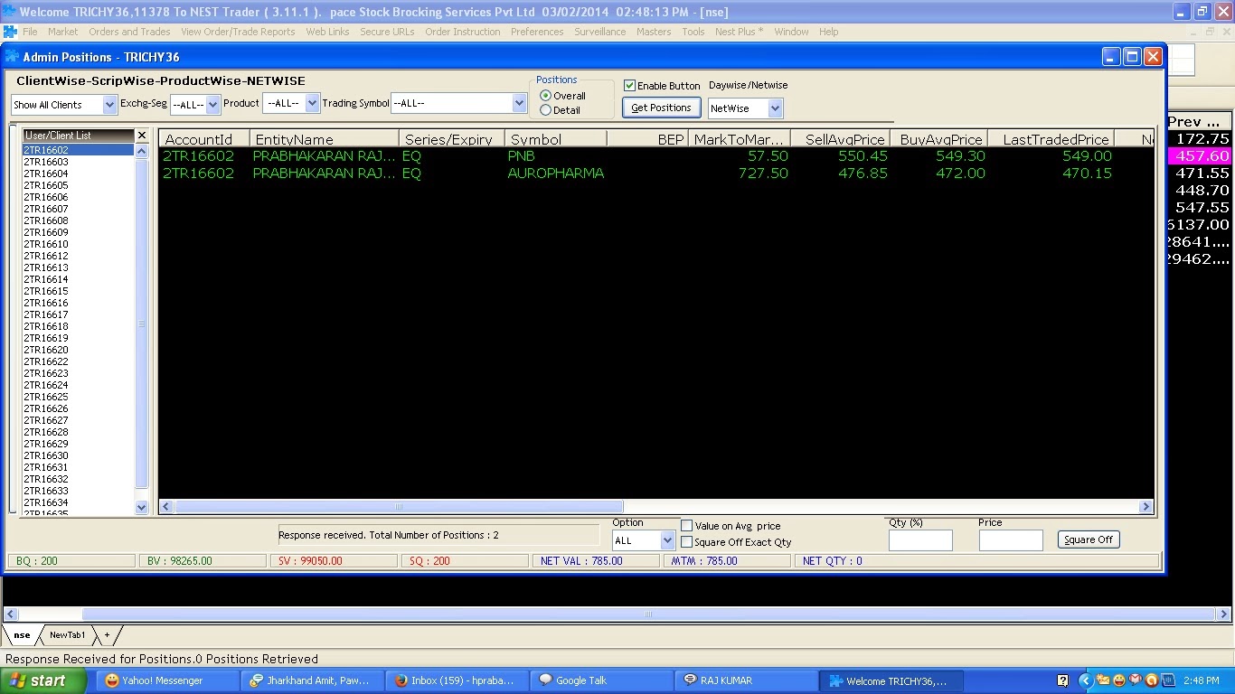This screenshot has width=1235, height=694.
Task: Select client 2TR16610 in the list
Action: [x=78, y=244]
